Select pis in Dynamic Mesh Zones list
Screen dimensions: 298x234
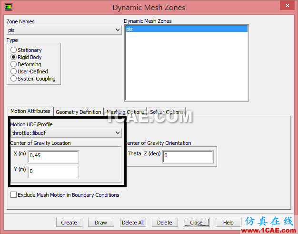click(187, 29)
